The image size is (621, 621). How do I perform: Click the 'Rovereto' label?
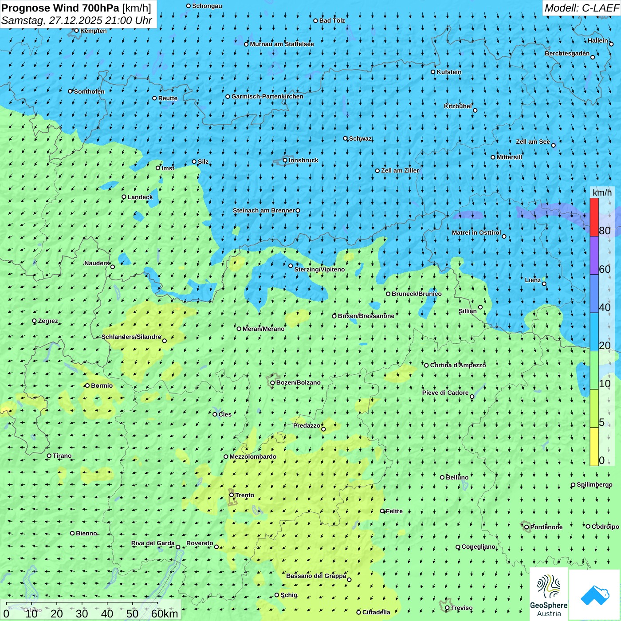[x=200, y=543]
